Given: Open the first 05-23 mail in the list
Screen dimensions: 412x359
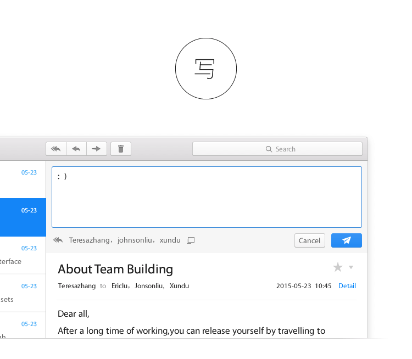Looking at the screenshot, I should (x=23, y=179).
